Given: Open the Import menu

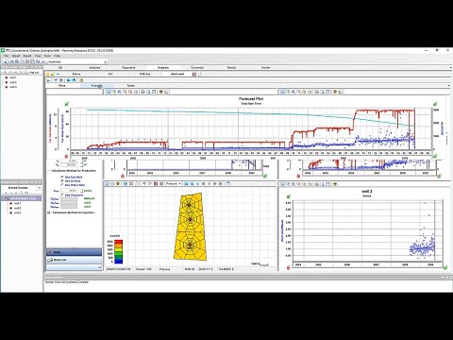Looking at the screenshot, I should click(x=16, y=56).
